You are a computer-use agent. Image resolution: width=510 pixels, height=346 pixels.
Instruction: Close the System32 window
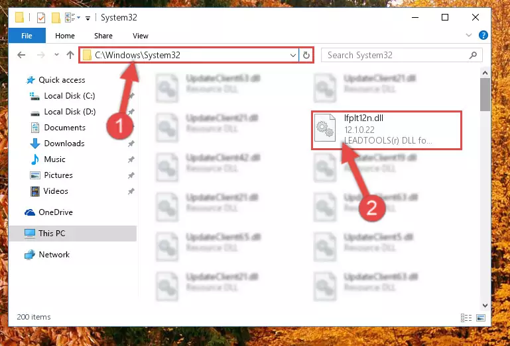(x=476, y=17)
